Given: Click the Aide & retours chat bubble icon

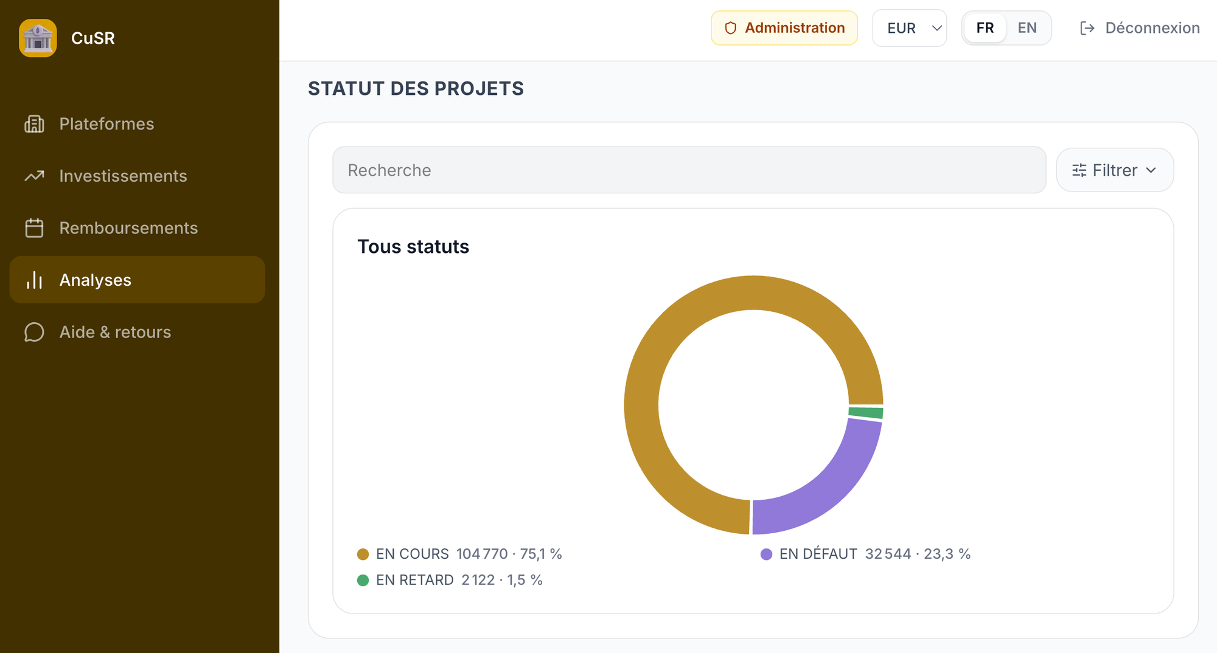Looking at the screenshot, I should coord(34,332).
